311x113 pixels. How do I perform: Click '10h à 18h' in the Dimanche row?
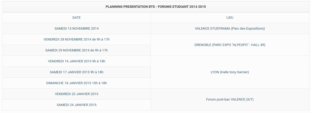(x=99, y=83)
